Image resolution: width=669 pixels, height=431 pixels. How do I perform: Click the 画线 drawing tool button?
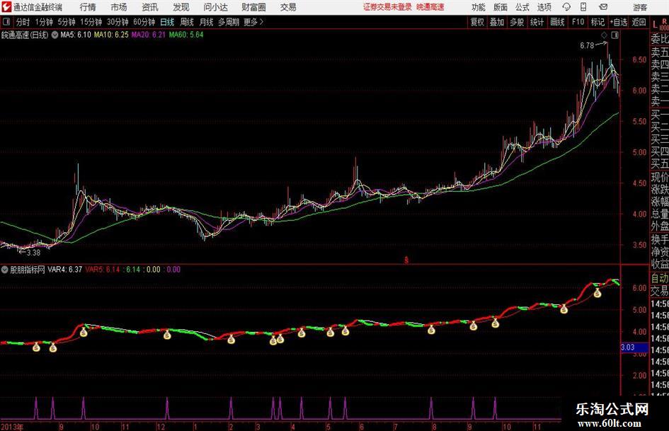[557, 22]
